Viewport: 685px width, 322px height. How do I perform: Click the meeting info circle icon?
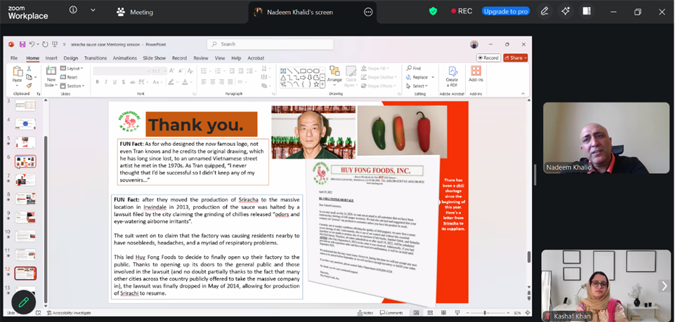[x=73, y=11]
